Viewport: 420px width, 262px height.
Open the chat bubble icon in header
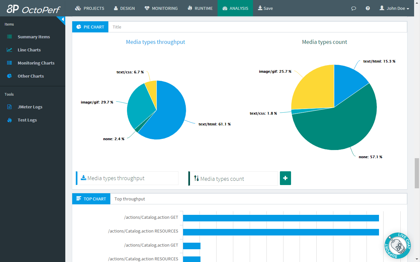click(x=353, y=9)
